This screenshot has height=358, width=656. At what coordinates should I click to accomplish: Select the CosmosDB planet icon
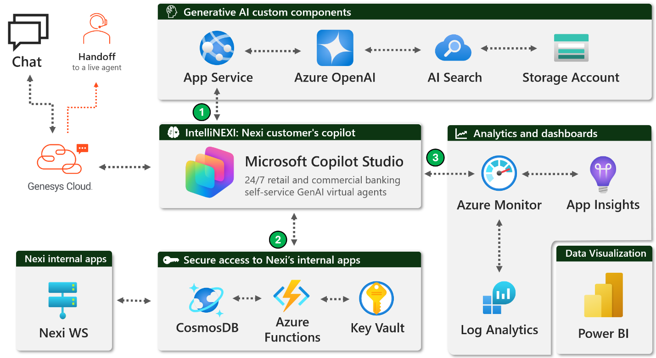pyautogui.click(x=206, y=300)
